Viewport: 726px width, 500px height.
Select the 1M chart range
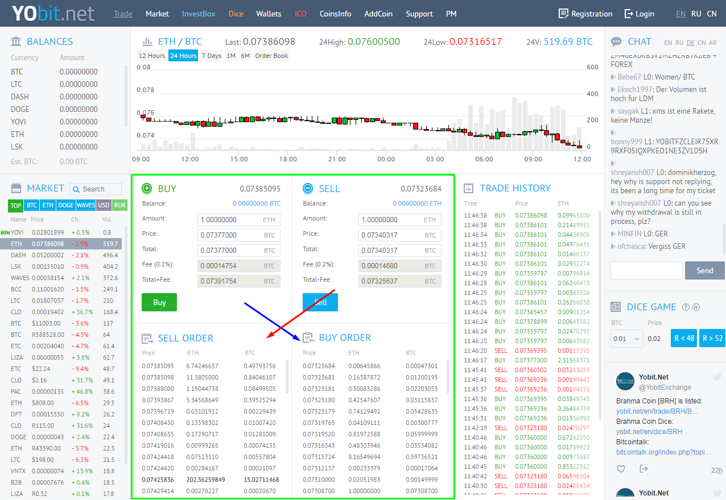231,56
